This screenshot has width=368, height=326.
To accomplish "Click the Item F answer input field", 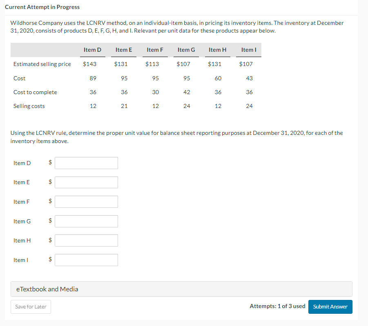I will coord(86,201).
